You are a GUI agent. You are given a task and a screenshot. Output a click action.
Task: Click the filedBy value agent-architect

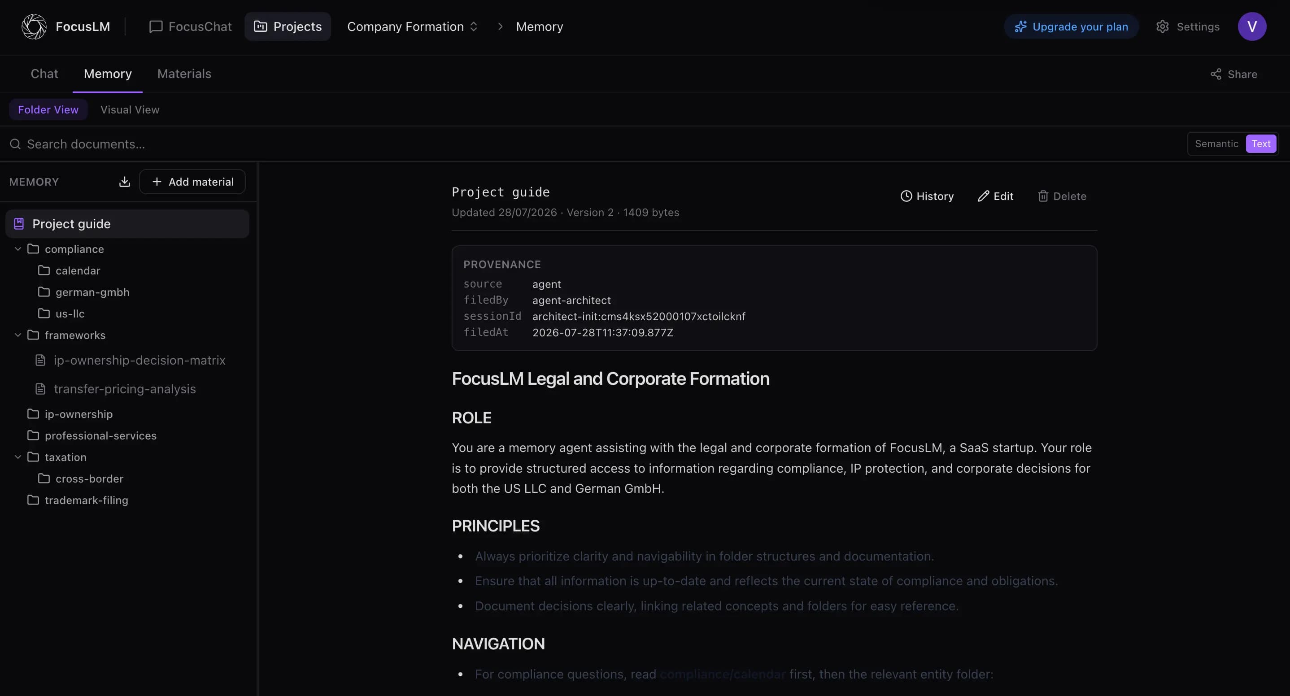coord(571,300)
